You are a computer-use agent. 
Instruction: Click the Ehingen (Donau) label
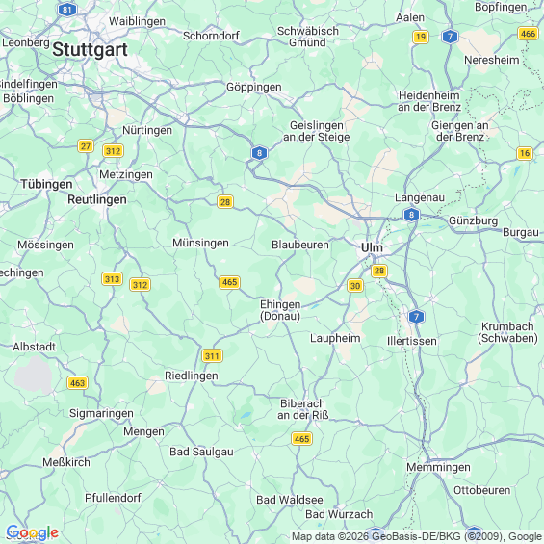pos(280,310)
